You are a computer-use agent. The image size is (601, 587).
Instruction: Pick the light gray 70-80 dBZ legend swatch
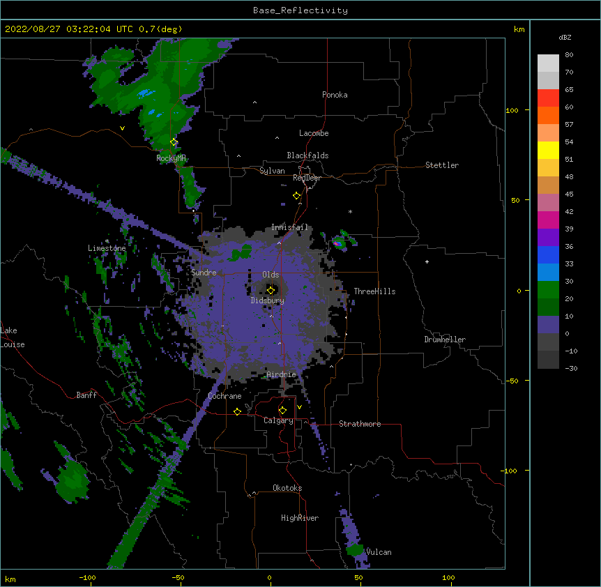coord(548,63)
